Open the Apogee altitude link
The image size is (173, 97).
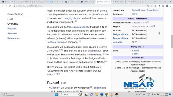pos(121,38)
